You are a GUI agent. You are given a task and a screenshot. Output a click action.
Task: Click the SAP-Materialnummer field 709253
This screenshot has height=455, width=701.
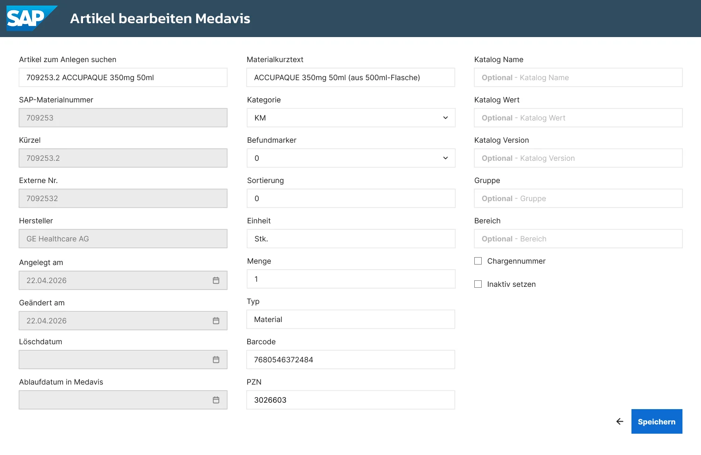123,118
